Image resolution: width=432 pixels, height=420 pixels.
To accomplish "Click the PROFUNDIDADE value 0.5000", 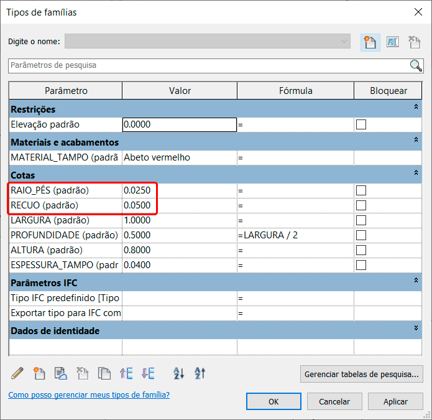I will click(180, 235).
